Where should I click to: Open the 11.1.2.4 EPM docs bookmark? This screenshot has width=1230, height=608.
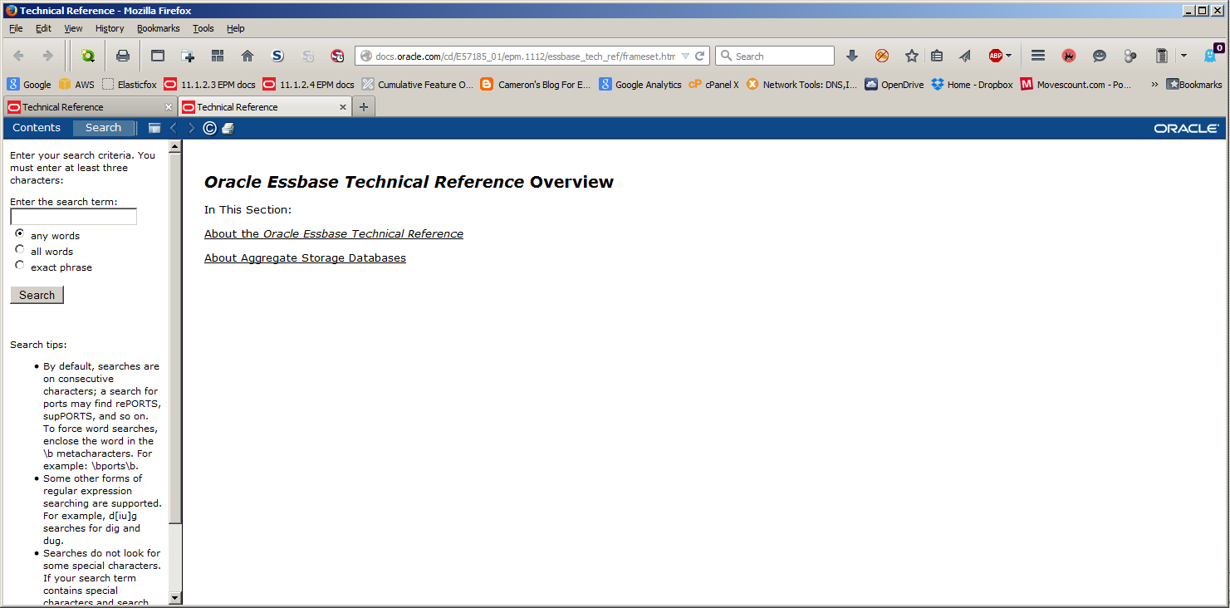click(x=309, y=84)
